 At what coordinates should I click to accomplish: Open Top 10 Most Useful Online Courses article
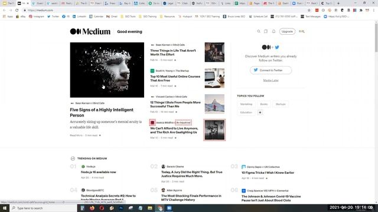click(x=175, y=78)
